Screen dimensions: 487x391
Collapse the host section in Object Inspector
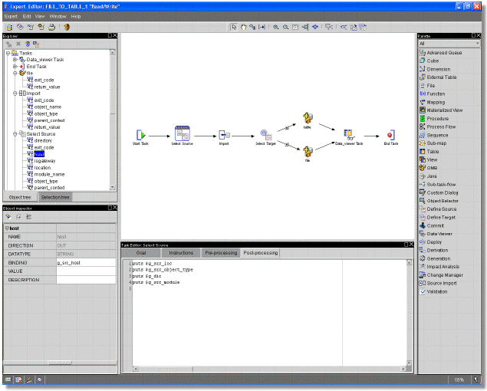tap(7, 228)
